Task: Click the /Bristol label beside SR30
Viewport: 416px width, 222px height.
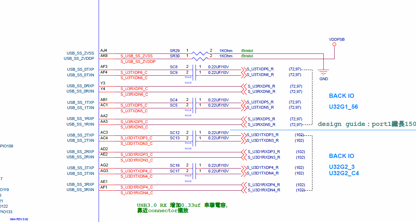Action: [247, 56]
